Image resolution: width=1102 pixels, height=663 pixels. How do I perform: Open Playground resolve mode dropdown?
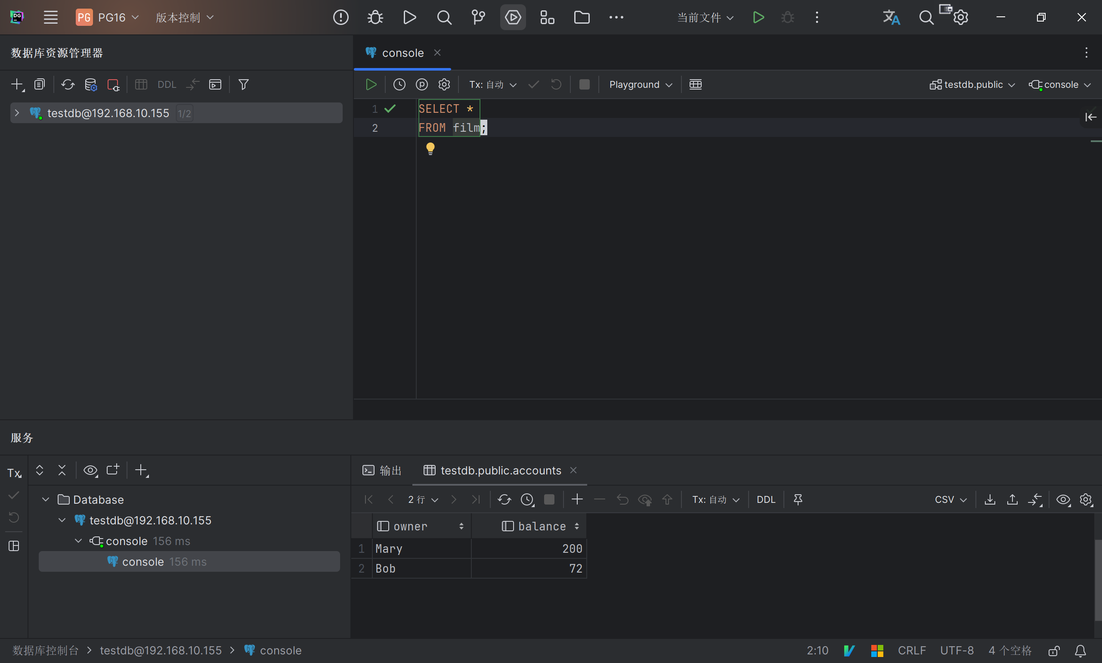point(641,84)
